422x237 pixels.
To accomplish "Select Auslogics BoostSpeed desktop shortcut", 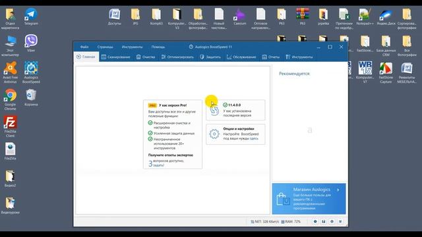I will point(31,72).
